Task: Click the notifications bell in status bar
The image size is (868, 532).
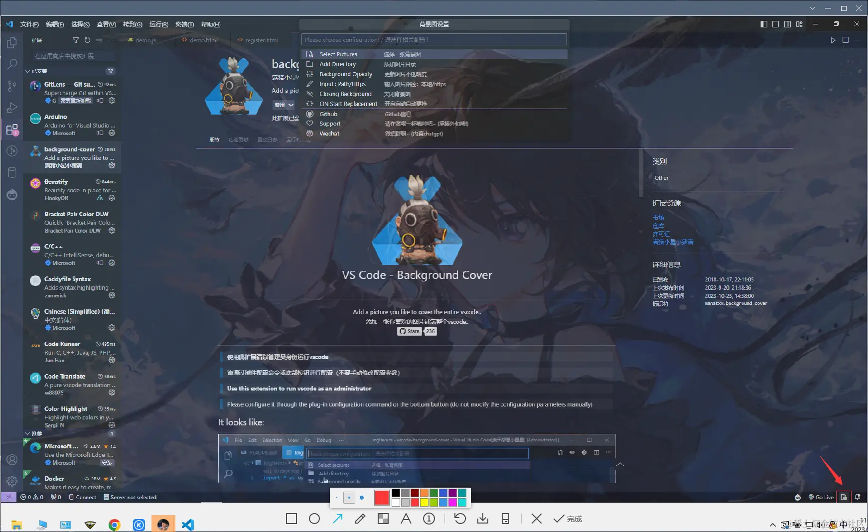Action: [x=858, y=497]
